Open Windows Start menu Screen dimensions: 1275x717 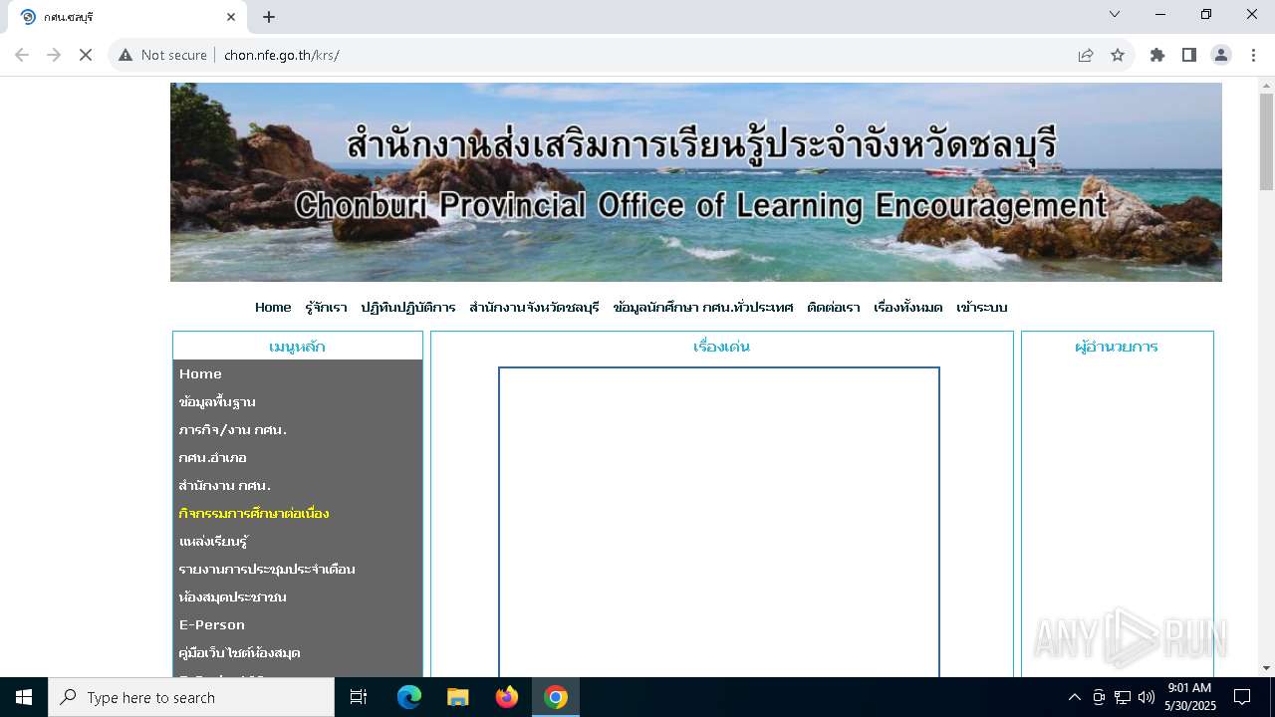coord(24,697)
